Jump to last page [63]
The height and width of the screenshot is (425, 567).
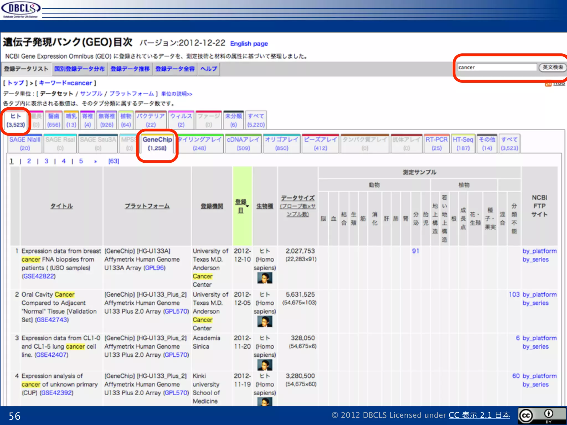(114, 161)
